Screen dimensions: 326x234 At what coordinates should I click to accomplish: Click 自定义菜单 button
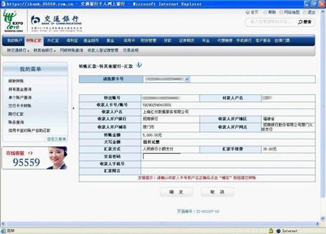pos(56,139)
